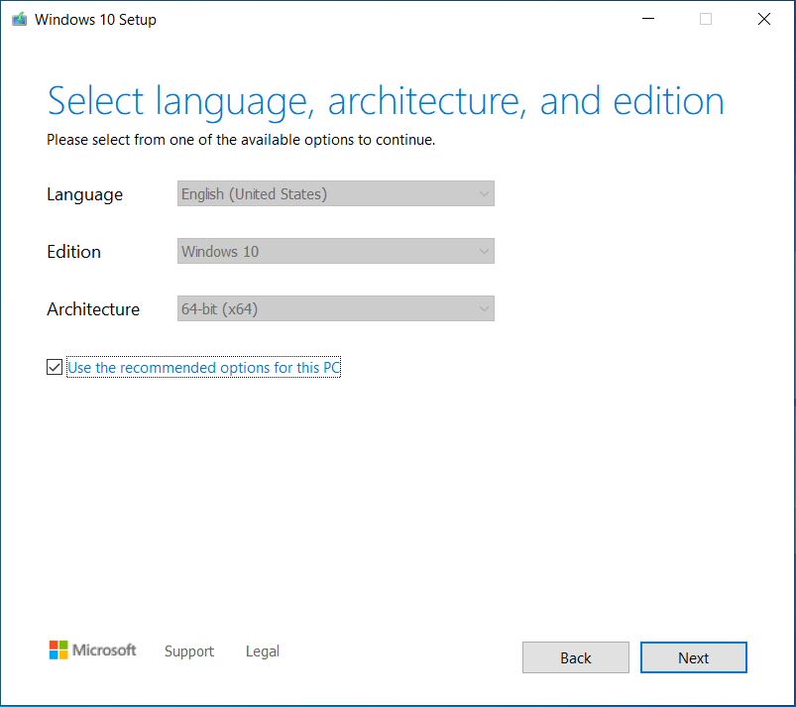Screen dimensions: 796x707
Task: Click the 'Language' field label
Action: coord(85,194)
